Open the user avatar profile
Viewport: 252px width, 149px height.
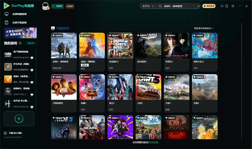45,6
